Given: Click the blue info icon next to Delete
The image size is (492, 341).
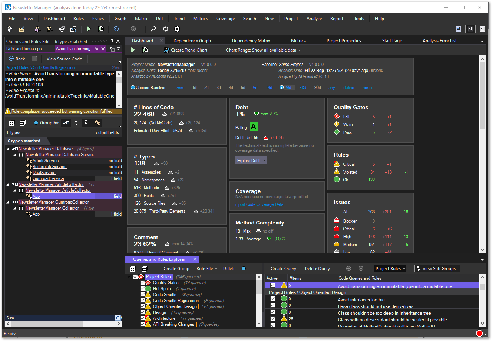Looking at the screenshot, I should pyautogui.click(x=244, y=268).
